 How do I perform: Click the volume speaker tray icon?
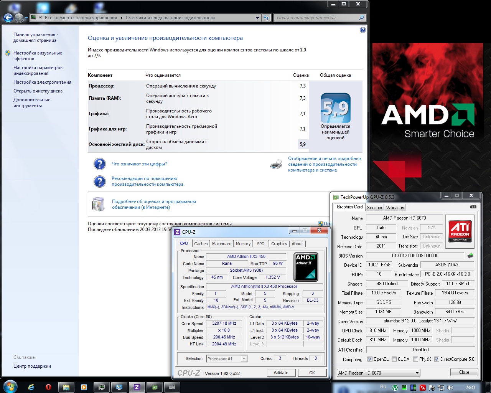[450, 388]
